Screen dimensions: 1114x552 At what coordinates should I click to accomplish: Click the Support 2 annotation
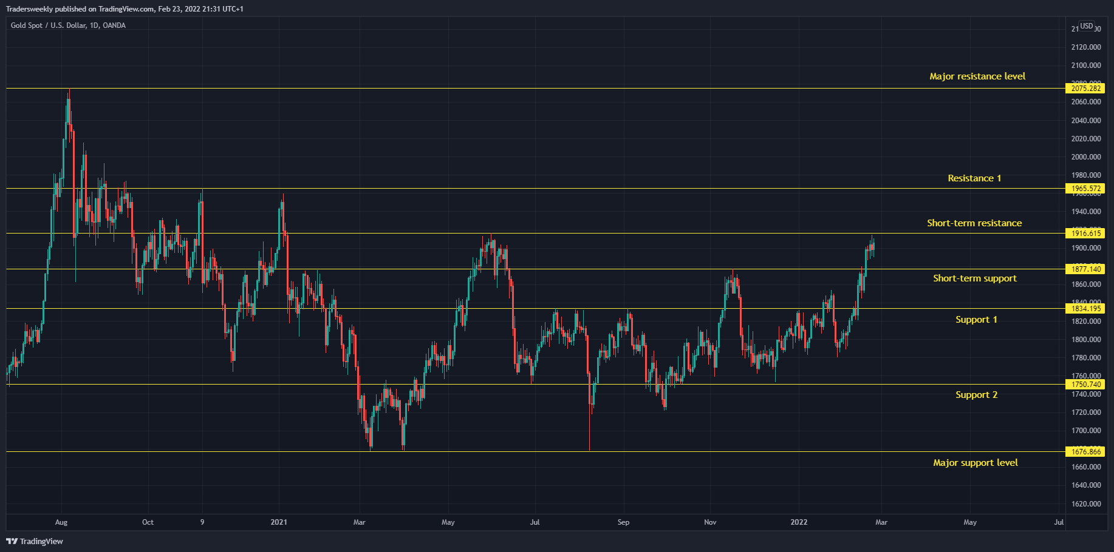point(976,395)
